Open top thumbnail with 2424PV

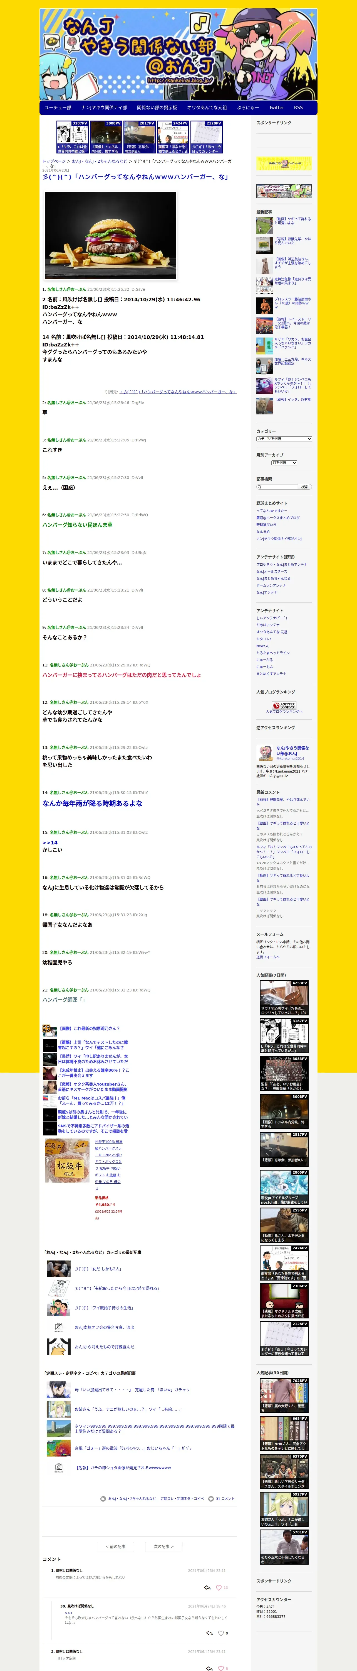pyautogui.click(x=173, y=137)
